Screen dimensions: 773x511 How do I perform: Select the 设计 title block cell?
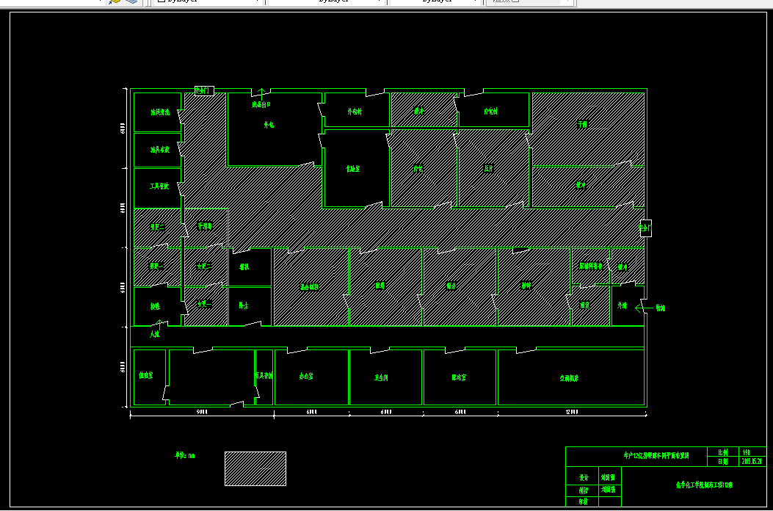coord(583,477)
